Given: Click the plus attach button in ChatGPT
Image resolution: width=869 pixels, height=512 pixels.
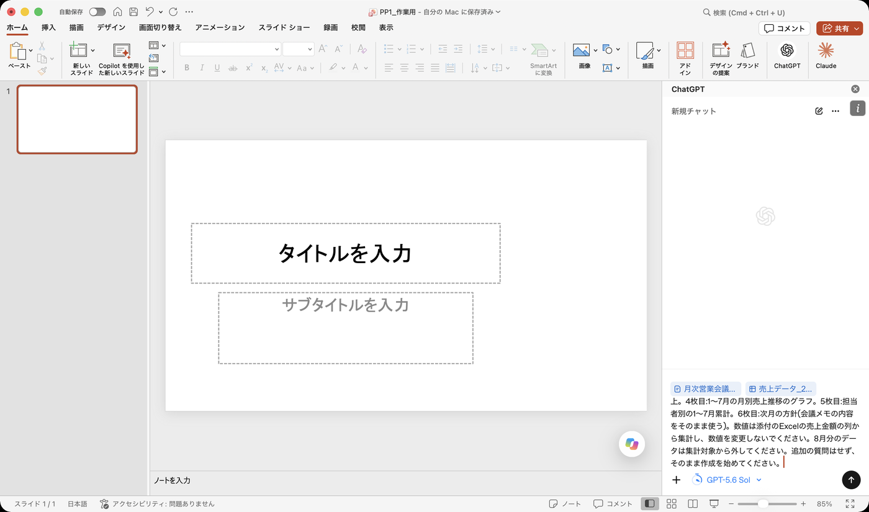Looking at the screenshot, I should 677,480.
